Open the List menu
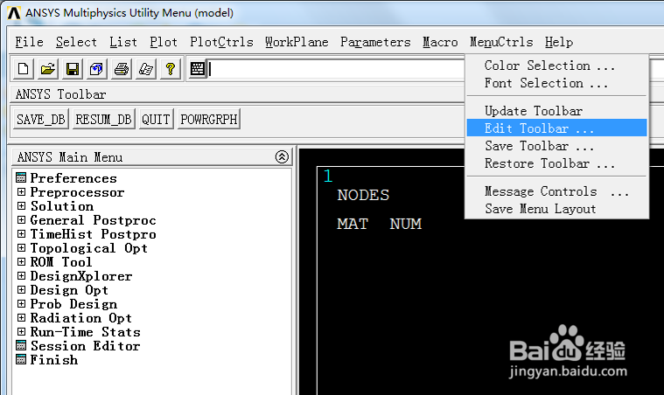 (x=123, y=42)
